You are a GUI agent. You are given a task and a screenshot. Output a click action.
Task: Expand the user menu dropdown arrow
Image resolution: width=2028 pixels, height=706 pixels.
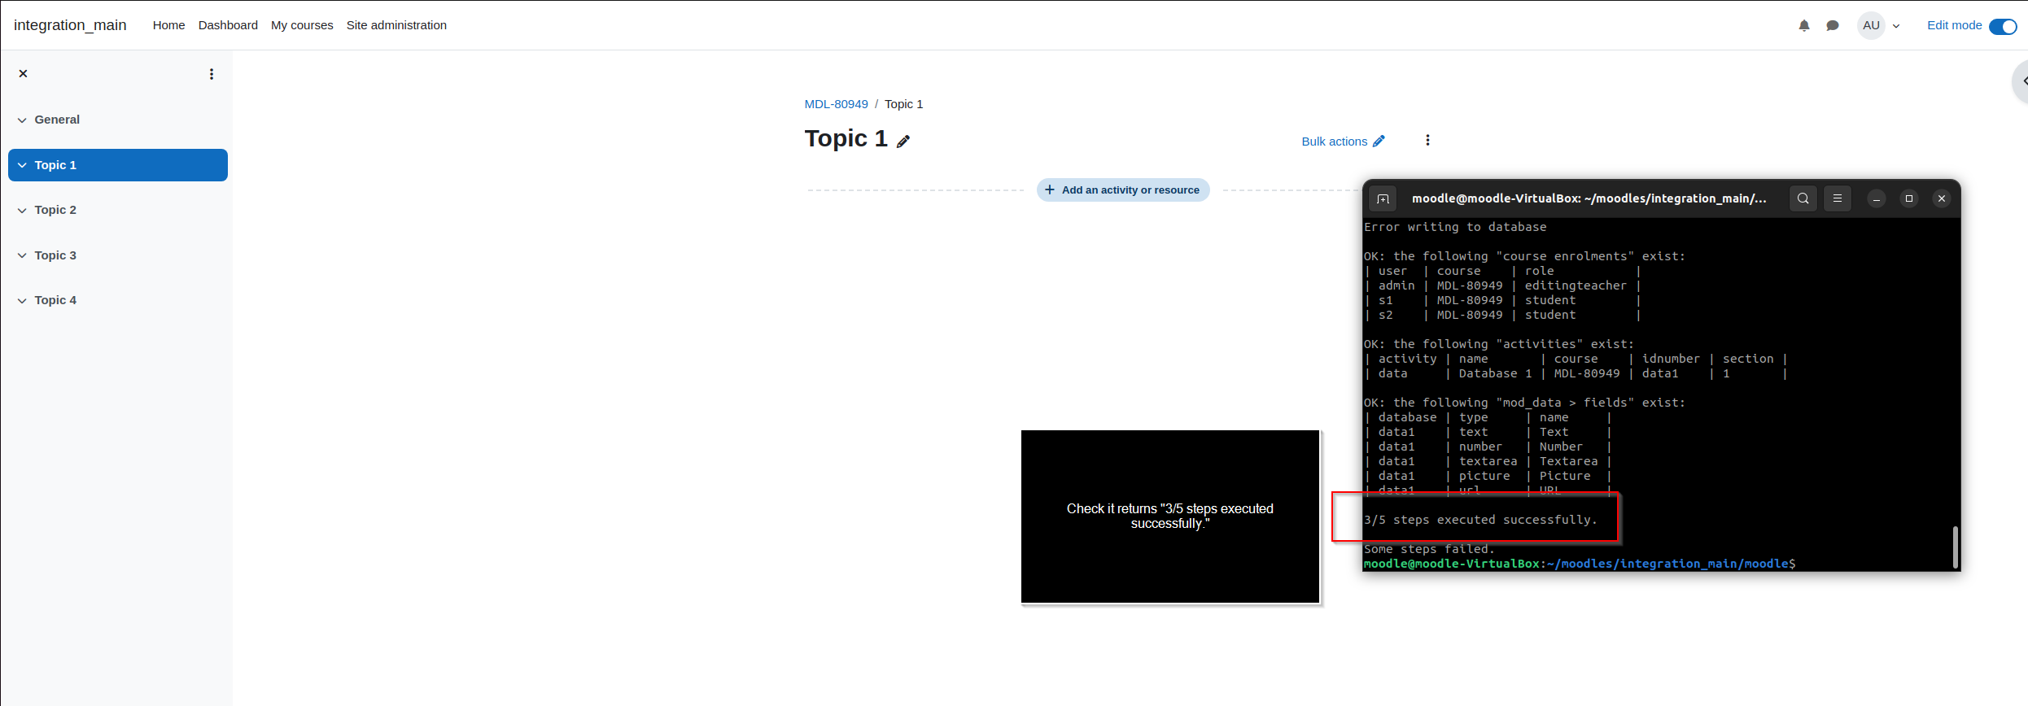coord(1896,26)
